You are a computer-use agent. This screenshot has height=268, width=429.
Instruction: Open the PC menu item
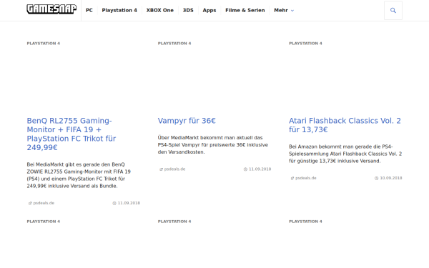89,11
